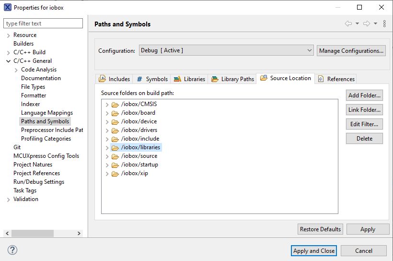Expand the /iobox/xip folder entry
This screenshot has height=261, width=393.
[x=107, y=174]
